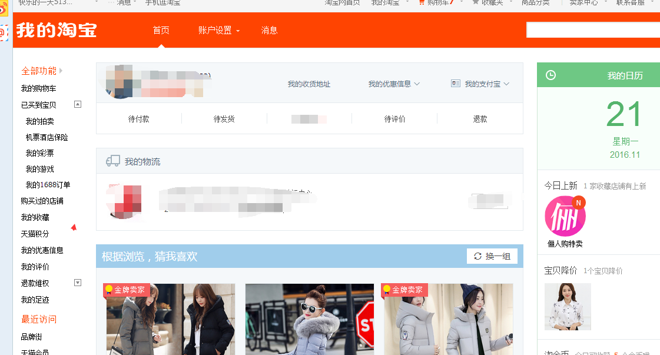Click the 2016.11 date text
Viewport: 660px width, 355px height.
(625, 155)
